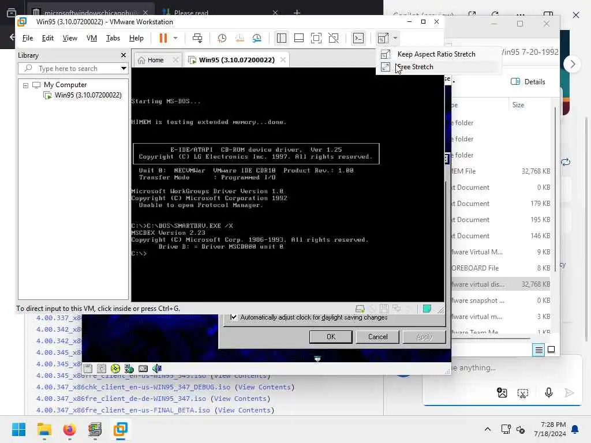Switch Explorer to details list view icon
The image size is (591, 443).
point(539,350)
